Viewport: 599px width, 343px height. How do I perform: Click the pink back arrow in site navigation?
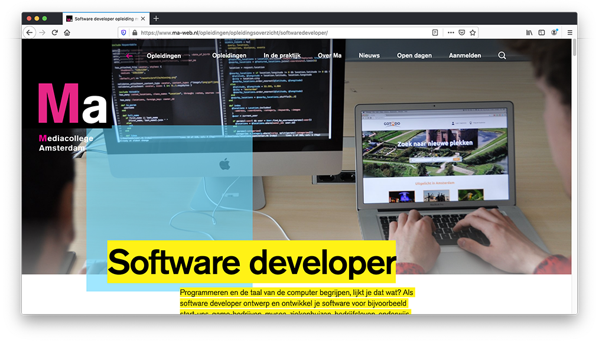click(x=129, y=56)
